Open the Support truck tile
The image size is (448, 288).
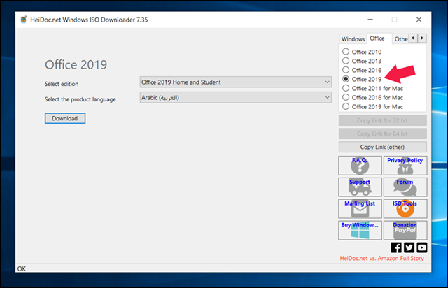coord(360,187)
